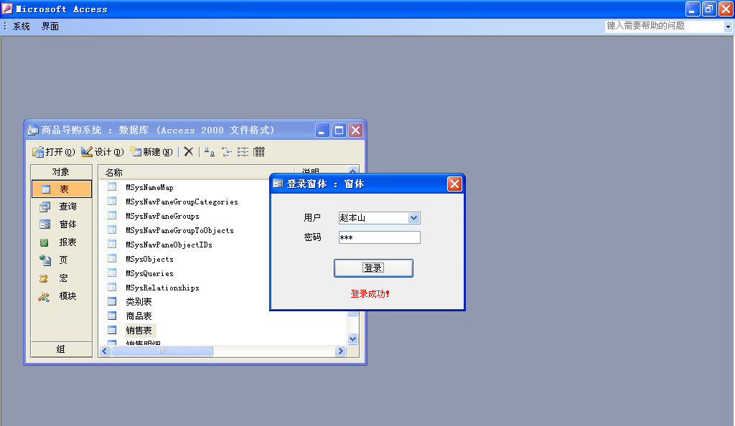Image resolution: width=735 pixels, height=426 pixels.
Task: Click the 登录 button
Action: [373, 268]
